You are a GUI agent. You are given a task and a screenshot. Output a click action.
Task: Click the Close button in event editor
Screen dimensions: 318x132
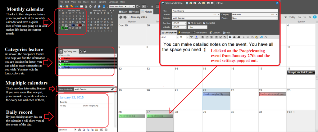pos(220,3)
